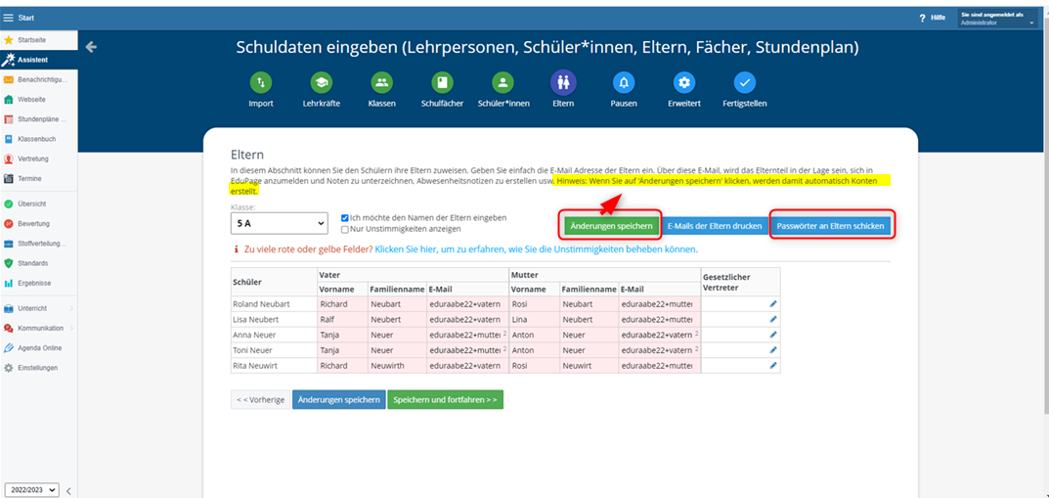Select the Klassen step icon
1049x498 pixels.
tap(381, 83)
